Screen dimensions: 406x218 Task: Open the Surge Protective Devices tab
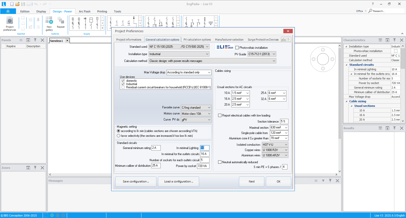[x=263, y=40]
